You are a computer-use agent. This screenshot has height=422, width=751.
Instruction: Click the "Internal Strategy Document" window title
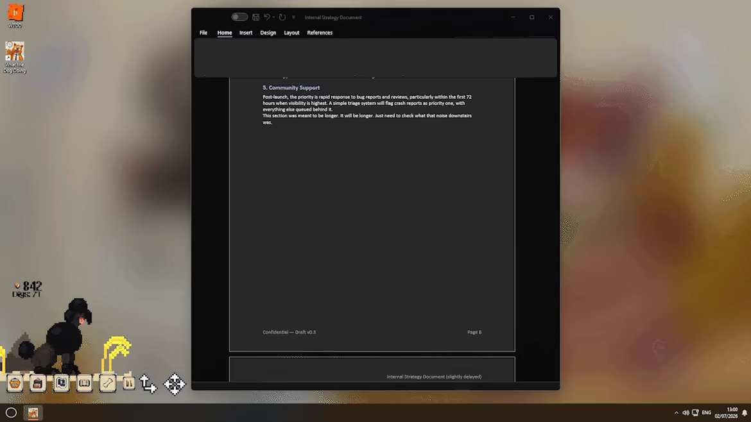click(333, 18)
